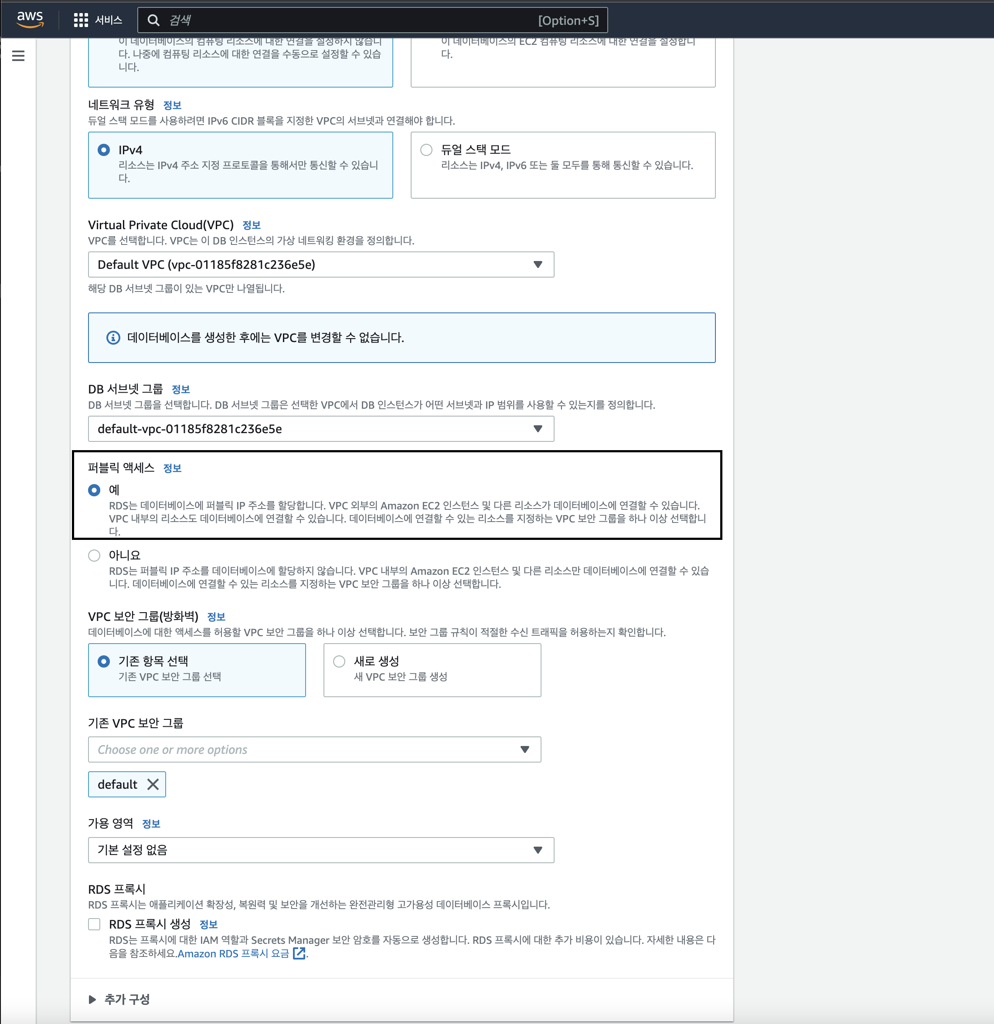Viewport: 994px width, 1024px height.
Task: Click the search magnifier icon
Action: coord(153,20)
